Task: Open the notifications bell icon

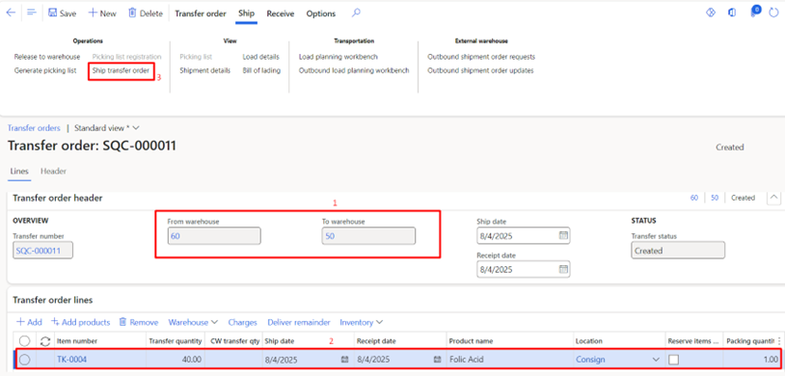Action: pos(753,12)
